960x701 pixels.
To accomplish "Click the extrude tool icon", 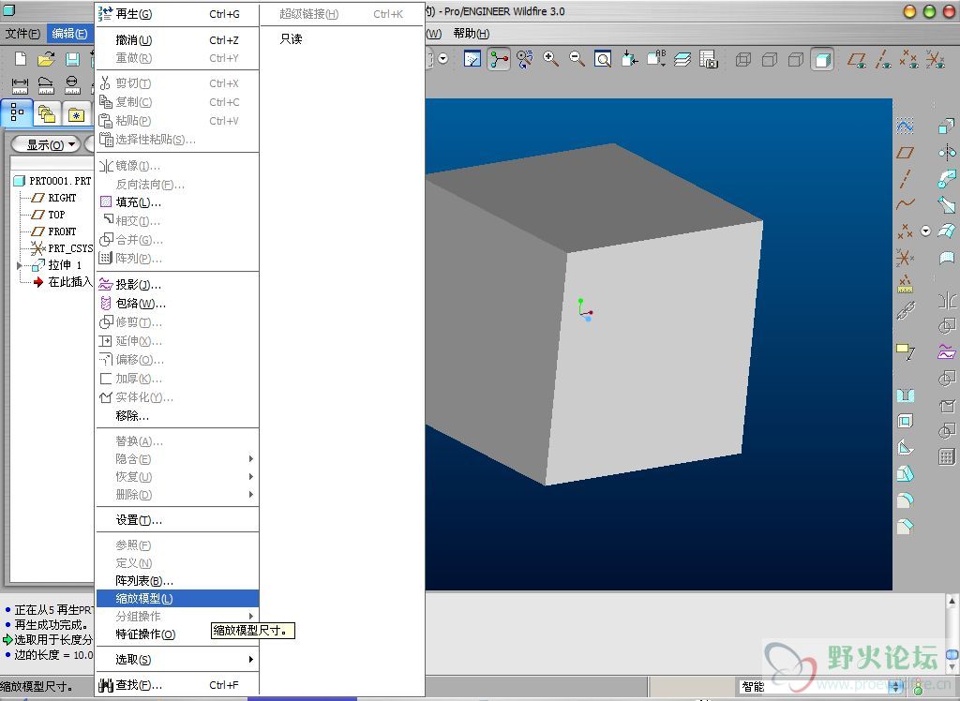I will (x=947, y=127).
